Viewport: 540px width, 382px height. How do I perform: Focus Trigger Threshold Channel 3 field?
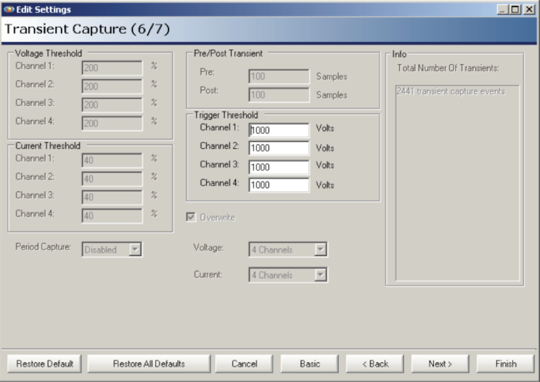(279, 167)
